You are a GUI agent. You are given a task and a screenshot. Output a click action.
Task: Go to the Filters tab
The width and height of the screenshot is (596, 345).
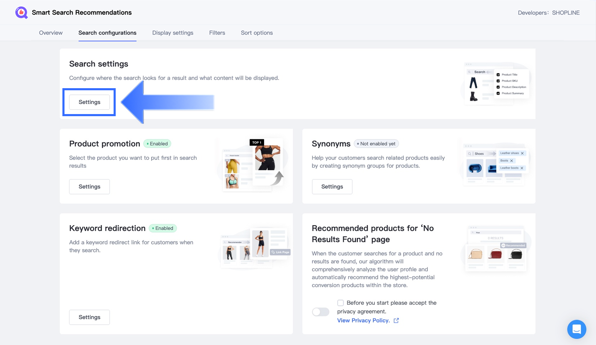pyautogui.click(x=217, y=33)
